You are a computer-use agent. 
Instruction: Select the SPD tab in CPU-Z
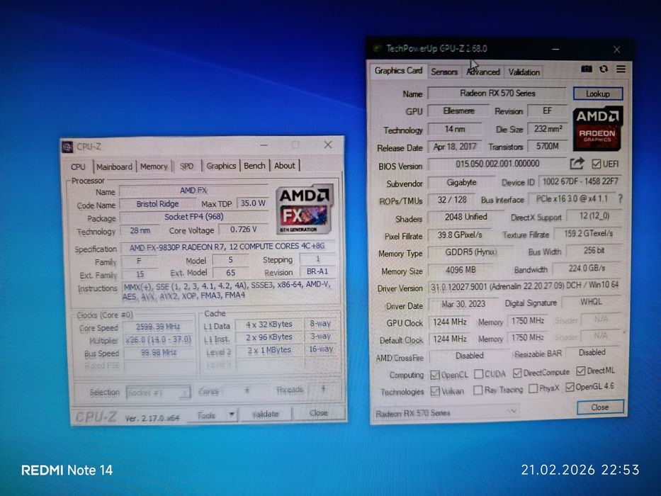[186, 166]
